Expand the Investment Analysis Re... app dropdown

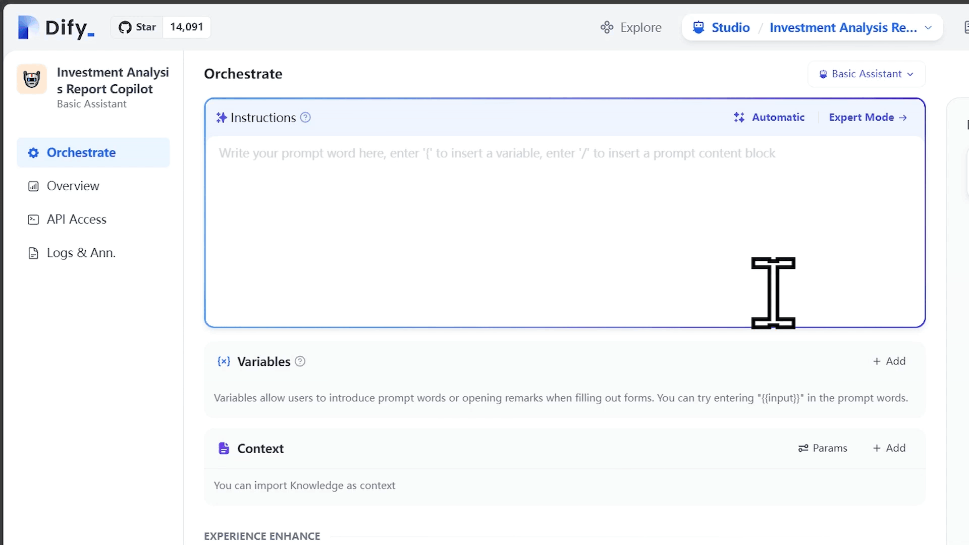(928, 28)
